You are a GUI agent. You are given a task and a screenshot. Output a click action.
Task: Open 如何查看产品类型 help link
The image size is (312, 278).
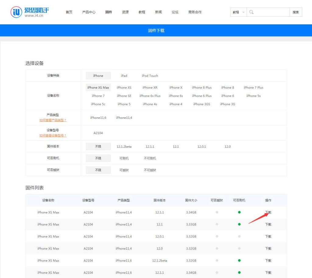53,120
